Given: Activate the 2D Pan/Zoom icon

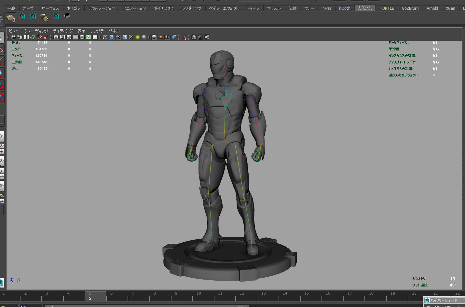Looking at the screenshot, I should (x=39, y=37).
